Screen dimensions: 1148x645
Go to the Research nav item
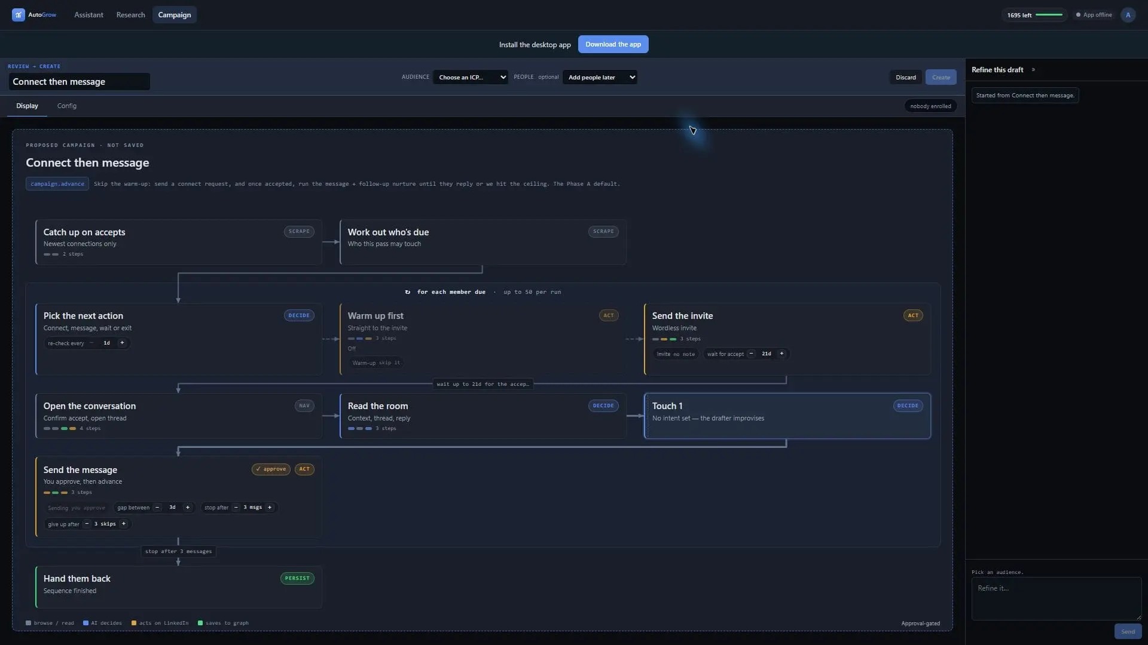(130, 15)
